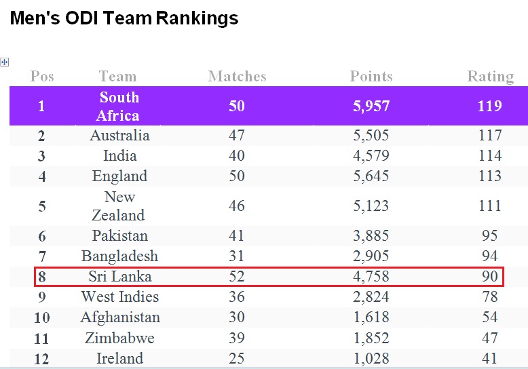Select Bangladesh in the rankings table
Screen dimensions: 528x369
(x=119, y=256)
